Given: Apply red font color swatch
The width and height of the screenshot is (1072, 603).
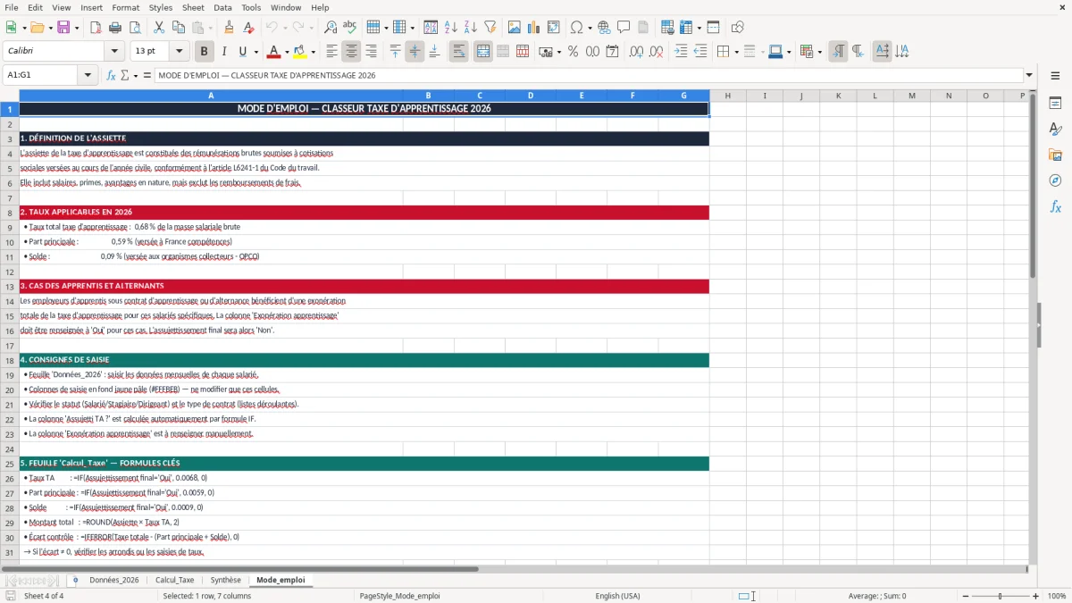Looking at the screenshot, I should point(274,52).
